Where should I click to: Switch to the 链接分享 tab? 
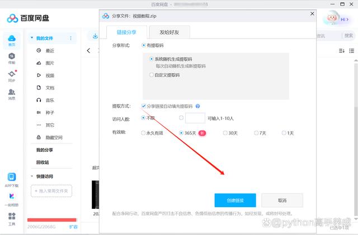click(x=126, y=32)
